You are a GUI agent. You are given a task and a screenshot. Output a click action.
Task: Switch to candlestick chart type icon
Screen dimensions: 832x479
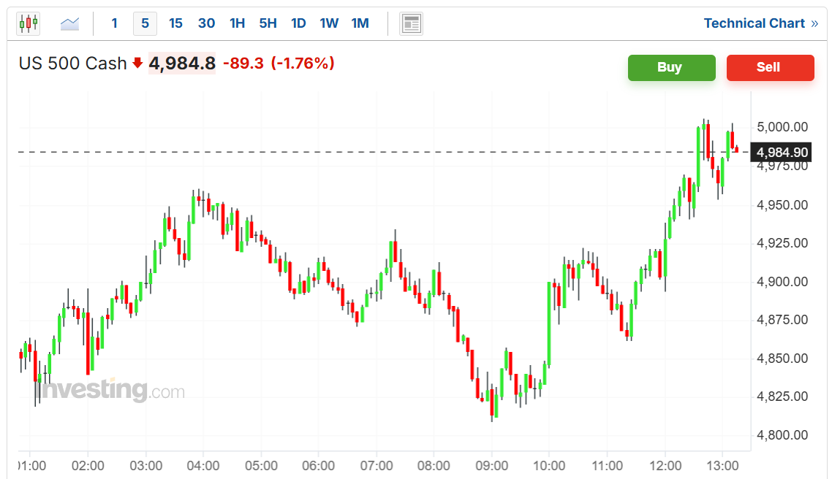click(x=28, y=23)
